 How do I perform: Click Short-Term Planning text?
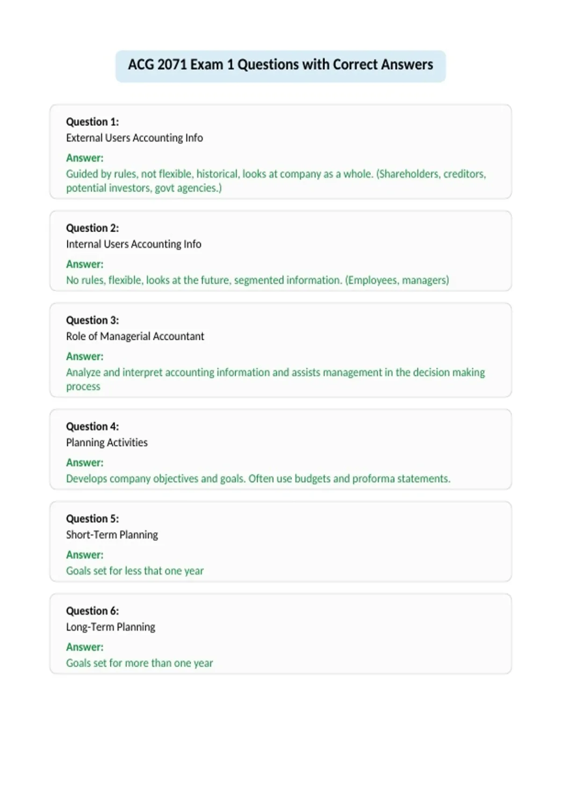click(112, 535)
